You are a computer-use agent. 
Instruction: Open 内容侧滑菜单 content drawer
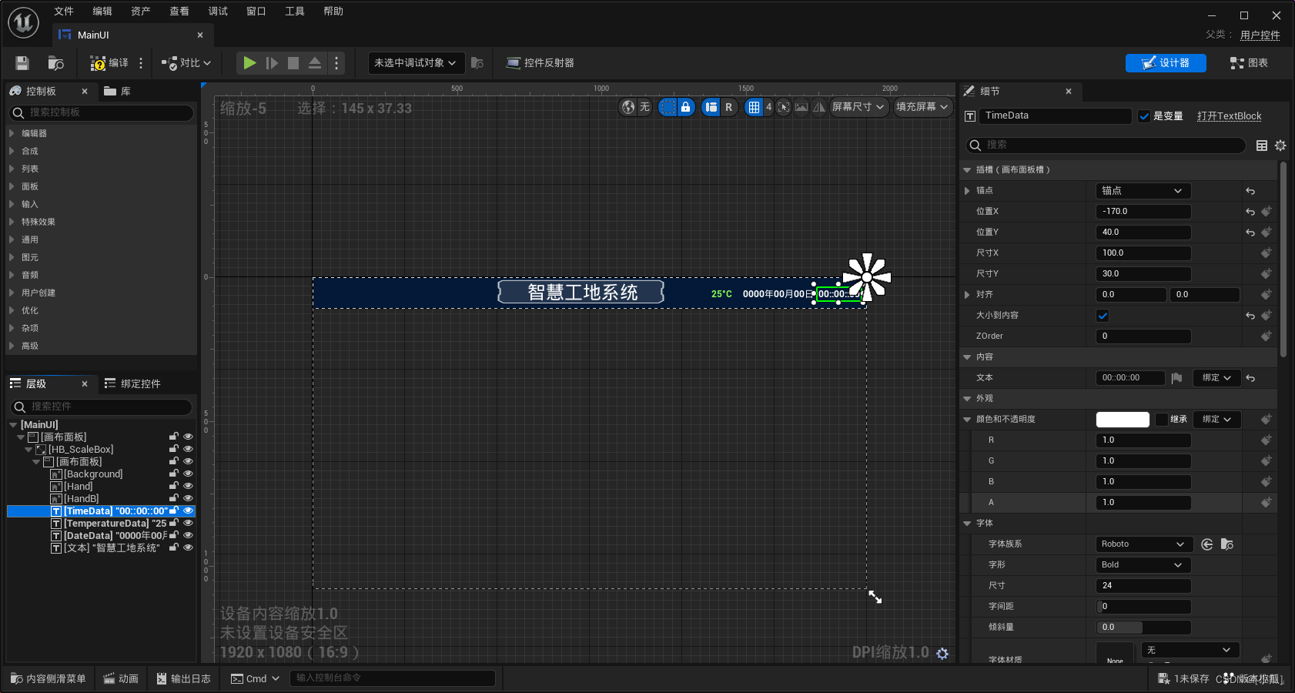(x=48, y=678)
